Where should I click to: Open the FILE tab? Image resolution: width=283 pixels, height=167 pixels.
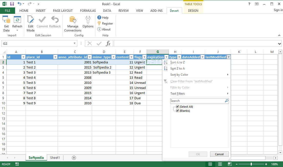[7, 11]
